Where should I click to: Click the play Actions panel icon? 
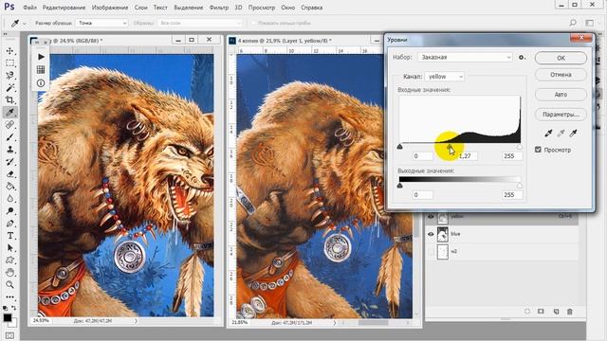click(x=41, y=57)
